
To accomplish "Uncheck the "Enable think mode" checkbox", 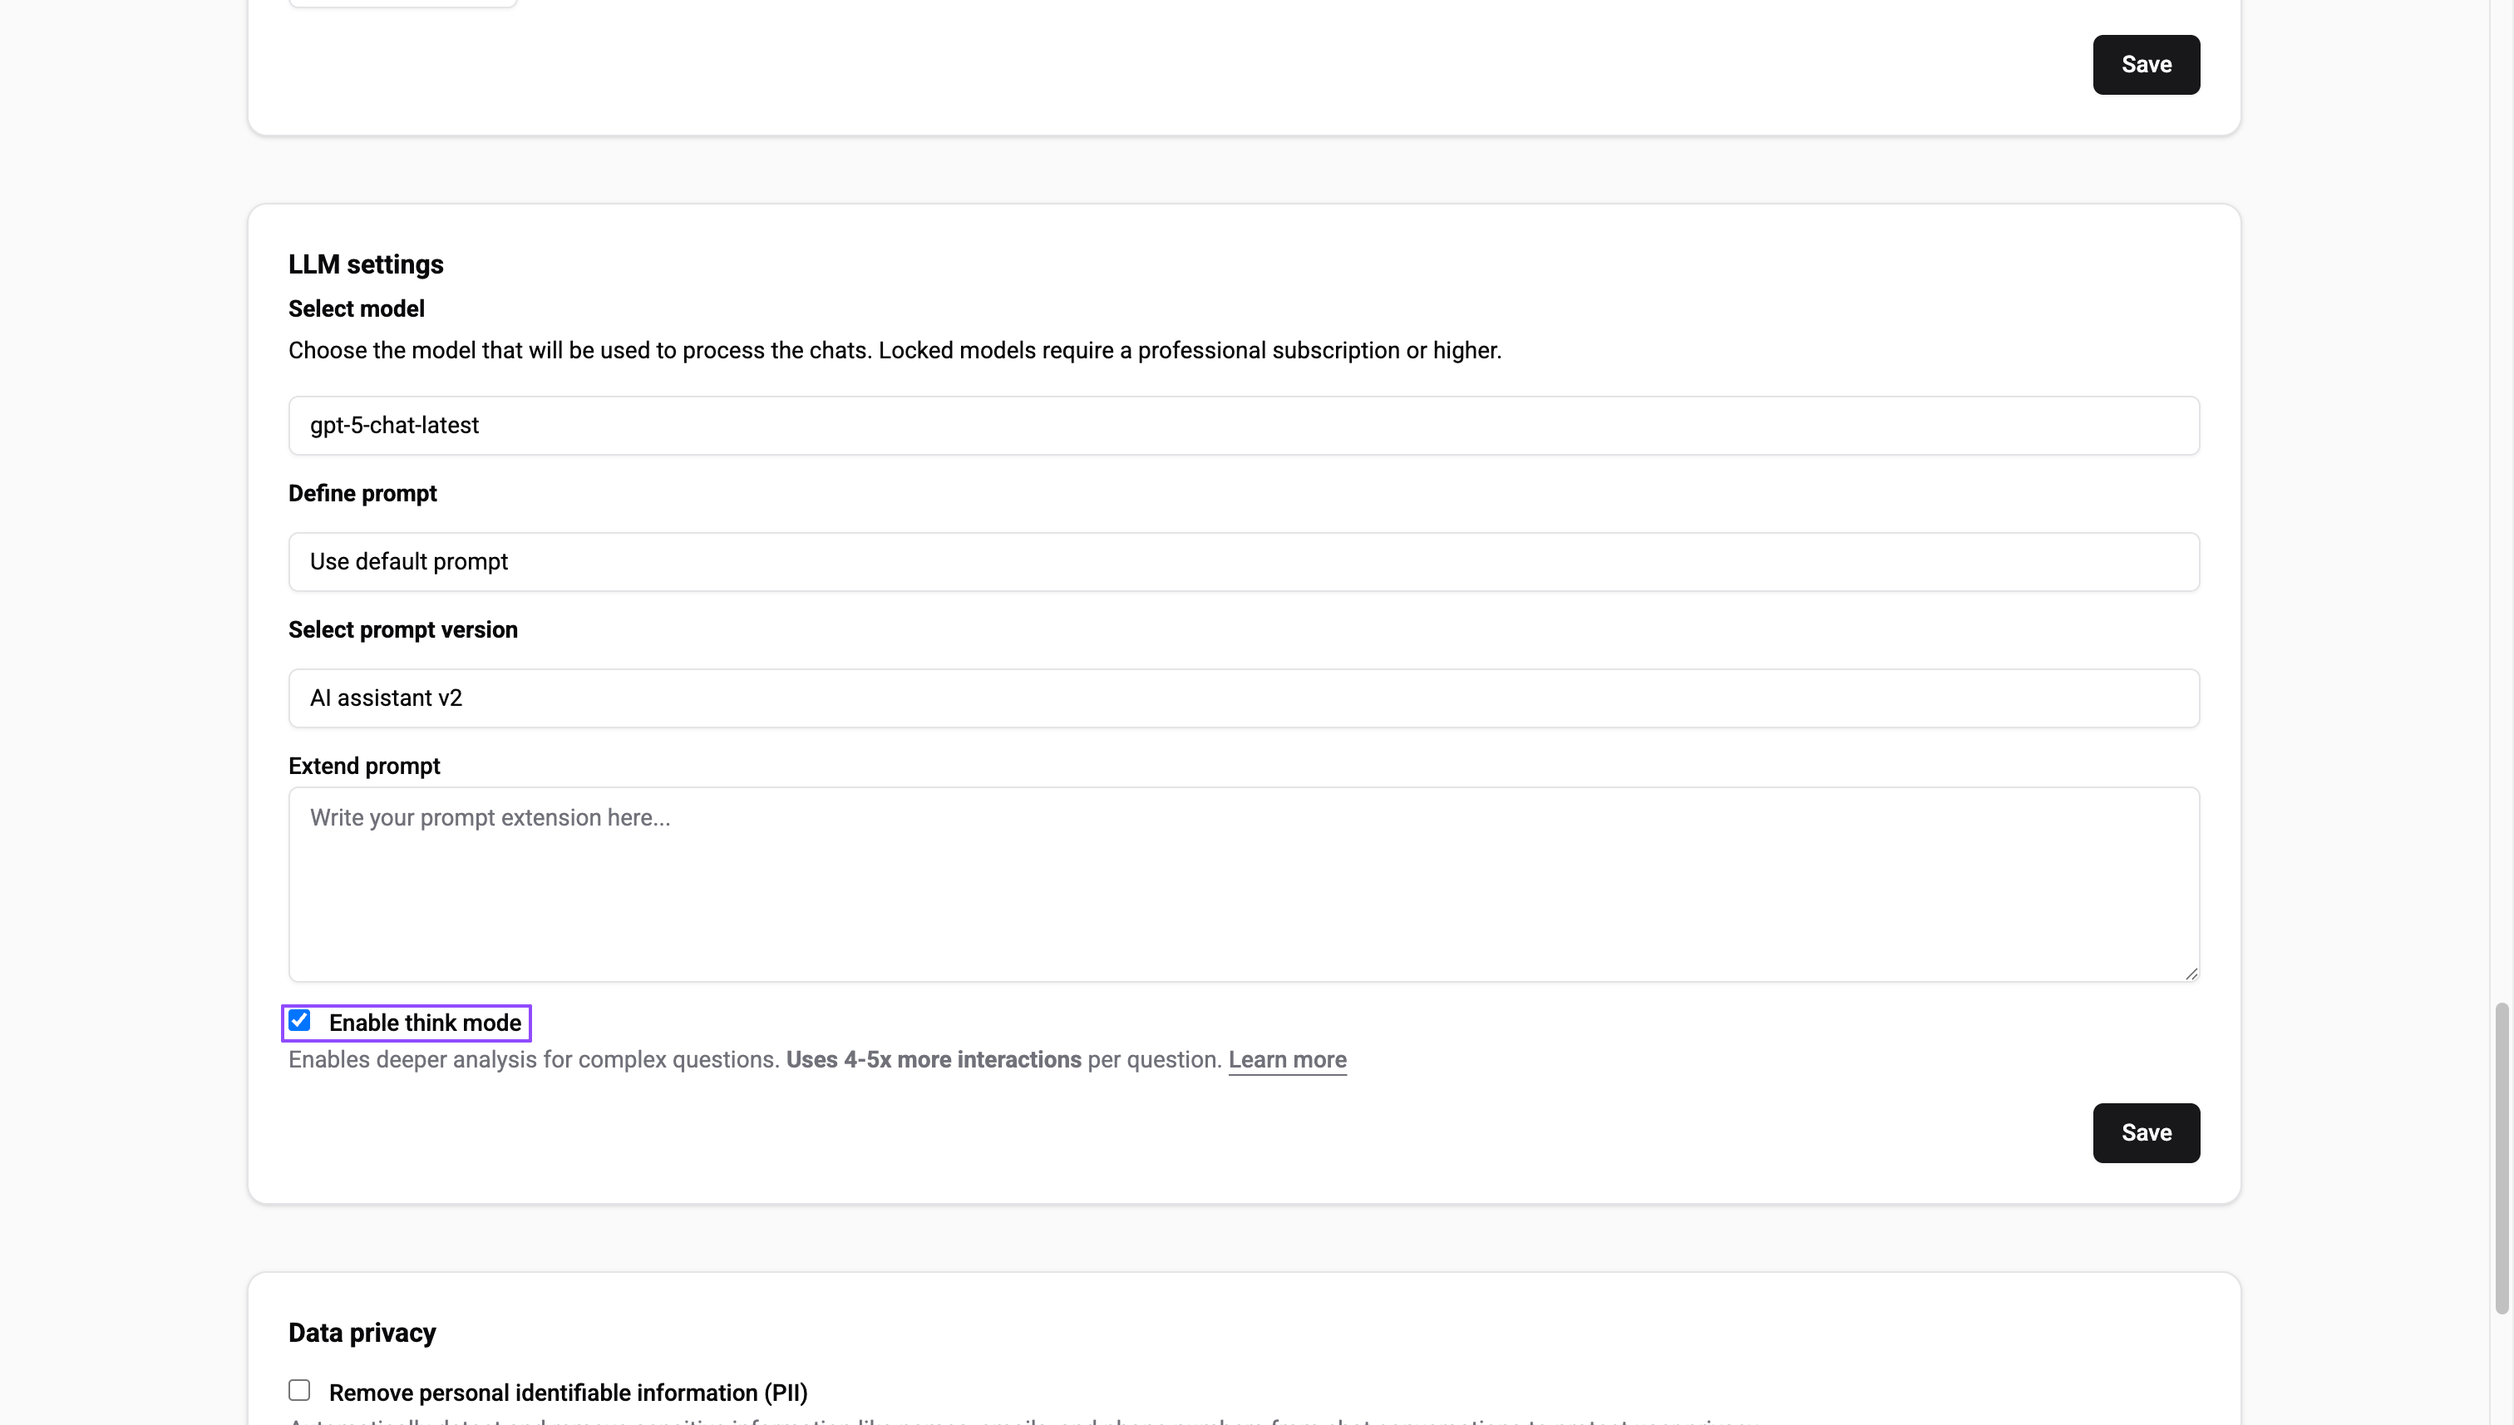I will tap(298, 1020).
